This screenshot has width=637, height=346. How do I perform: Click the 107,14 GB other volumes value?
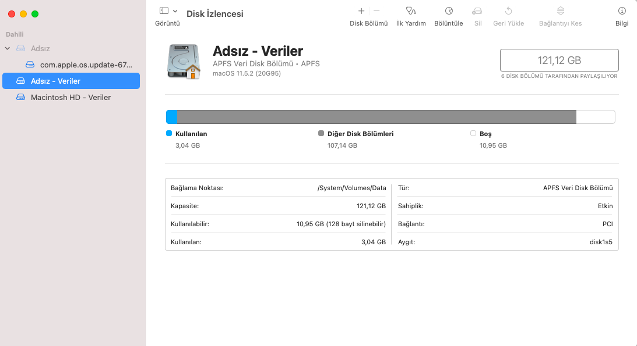(x=343, y=145)
